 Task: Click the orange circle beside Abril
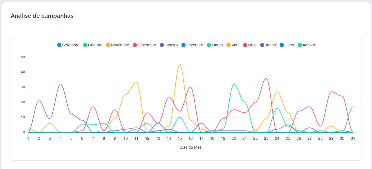[228, 45]
